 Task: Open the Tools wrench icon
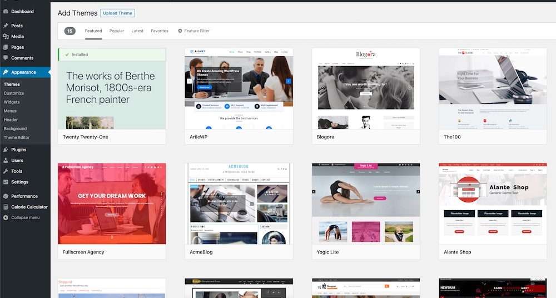[6, 171]
